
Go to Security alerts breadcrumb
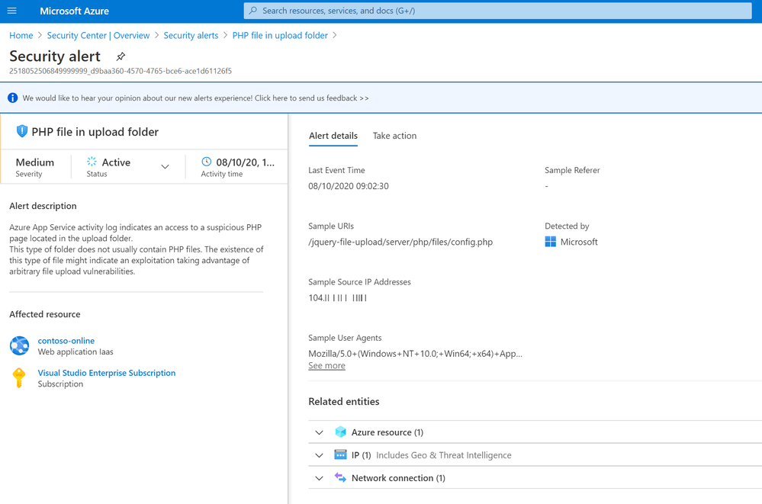click(191, 36)
